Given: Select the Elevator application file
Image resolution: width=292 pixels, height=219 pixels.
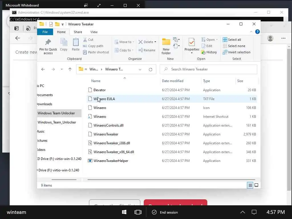Looking at the screenshot, I should (x=172, y=90).
